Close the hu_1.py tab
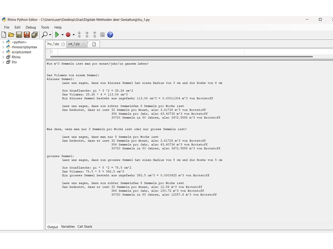Image resolution: width=333 pixels, height=249 pixels. 63,44
